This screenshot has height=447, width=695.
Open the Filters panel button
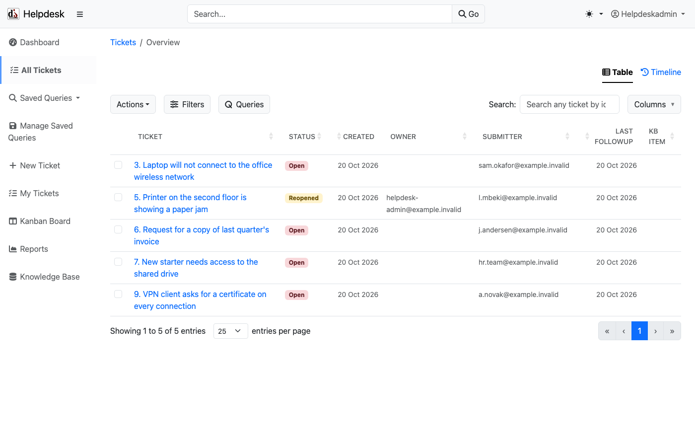click(x=187, y=104)
